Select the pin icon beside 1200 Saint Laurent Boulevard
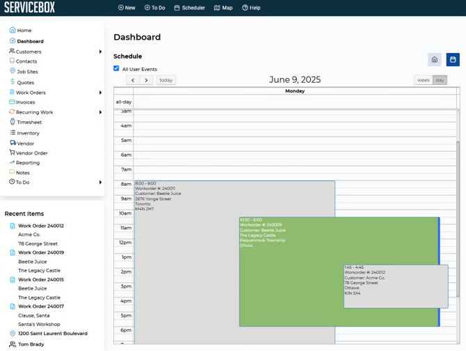The height and width of the screenshot is (351, 466). pyautogui.click(x=13, y=334)
